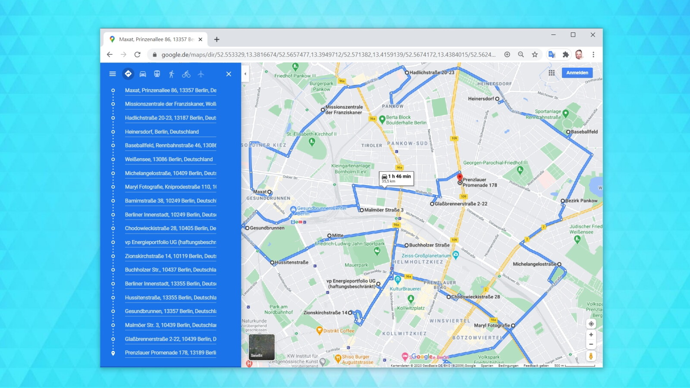Click the install app icon in address bar

(507, 54)
